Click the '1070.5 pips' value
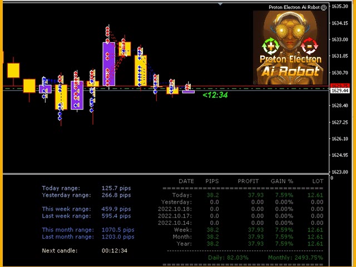This screenshot has width=356, height=267. pyautogui.click(x=118, y=230)
